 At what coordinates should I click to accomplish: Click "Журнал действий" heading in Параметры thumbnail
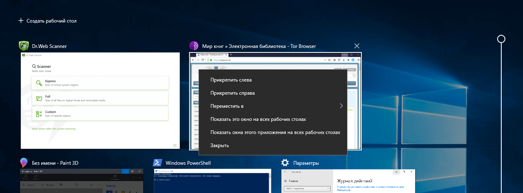point(354,181)
